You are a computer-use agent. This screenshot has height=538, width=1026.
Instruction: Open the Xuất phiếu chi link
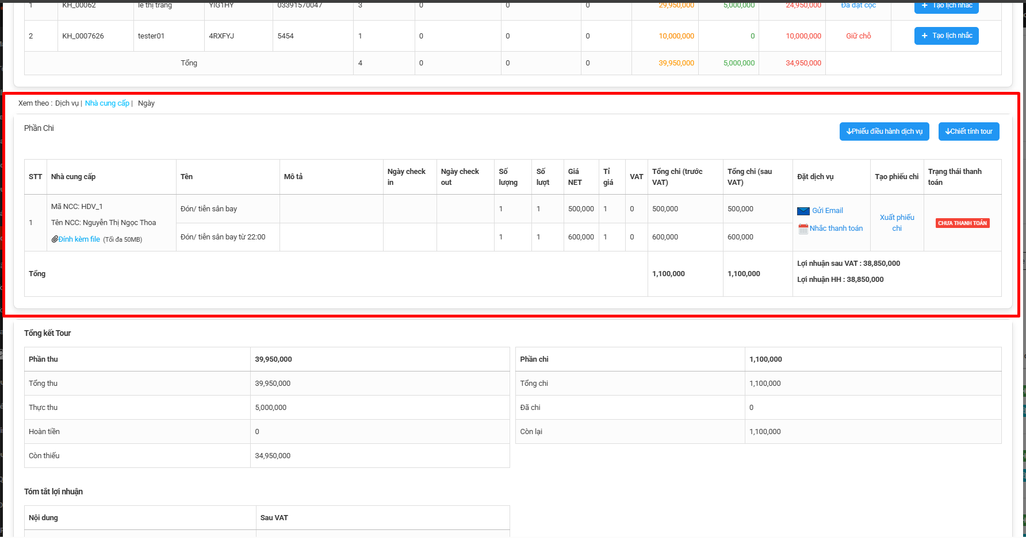897,223
